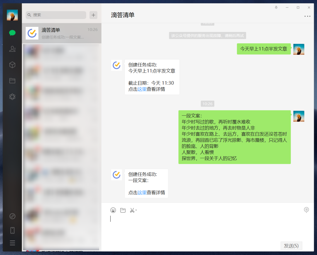Open the three-dot chat options menu
Viewport: 317px width, 255px height.
click(307, 16)
